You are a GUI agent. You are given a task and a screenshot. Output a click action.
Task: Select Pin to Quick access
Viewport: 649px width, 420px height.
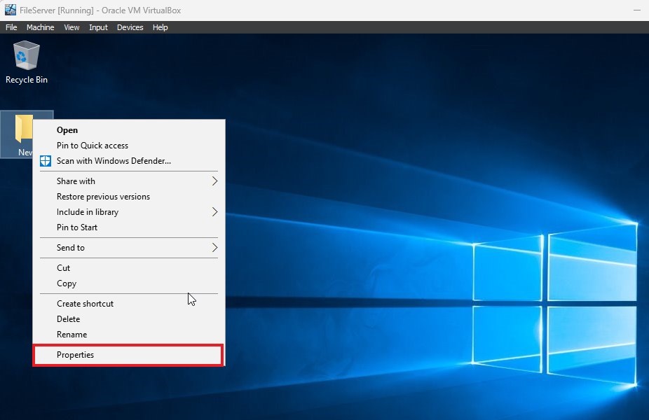click(93, 146)
